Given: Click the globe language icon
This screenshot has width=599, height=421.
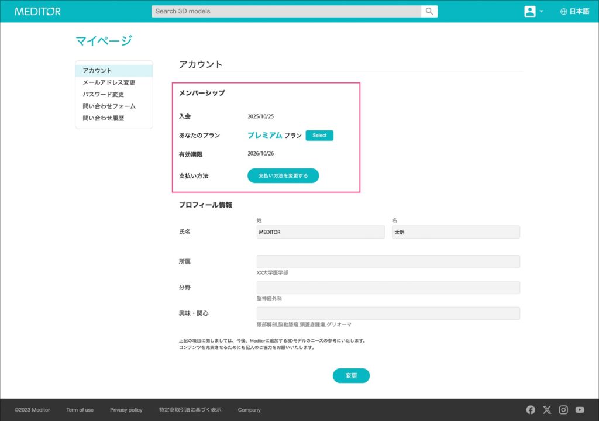Looking at the screenshot, I should [x=564, y=12].
